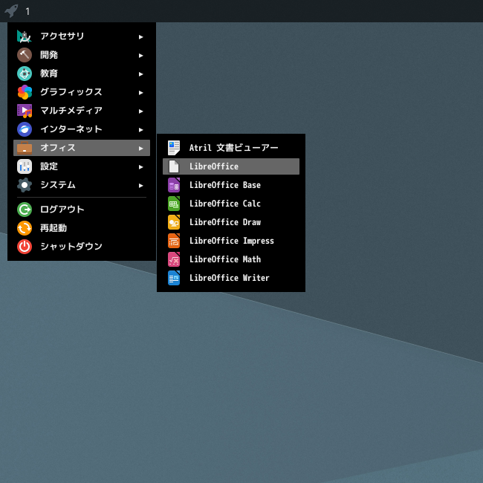
Task: Click the オフィス briefcase icon
Action: click(25, 148)
